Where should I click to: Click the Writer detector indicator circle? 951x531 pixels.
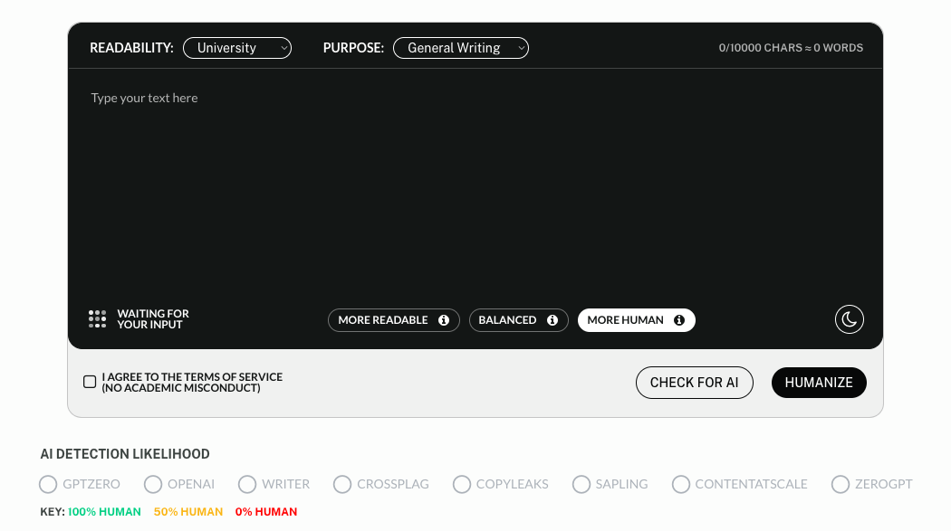coord(247,484)
